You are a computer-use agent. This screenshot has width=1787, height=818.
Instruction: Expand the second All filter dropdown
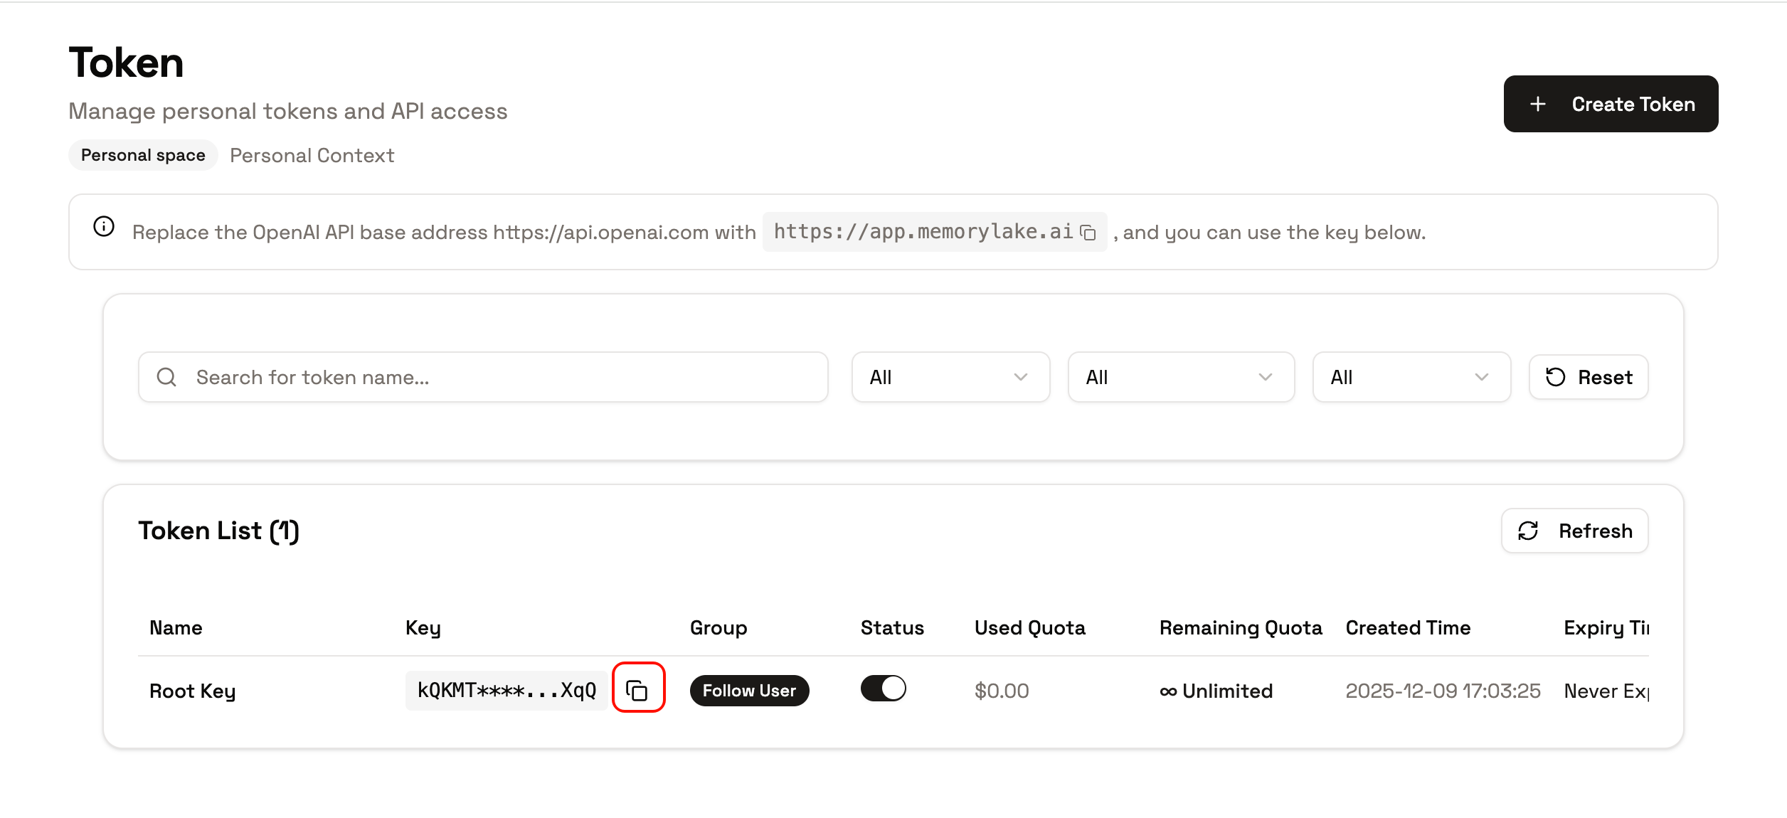tap(1180, 377)
